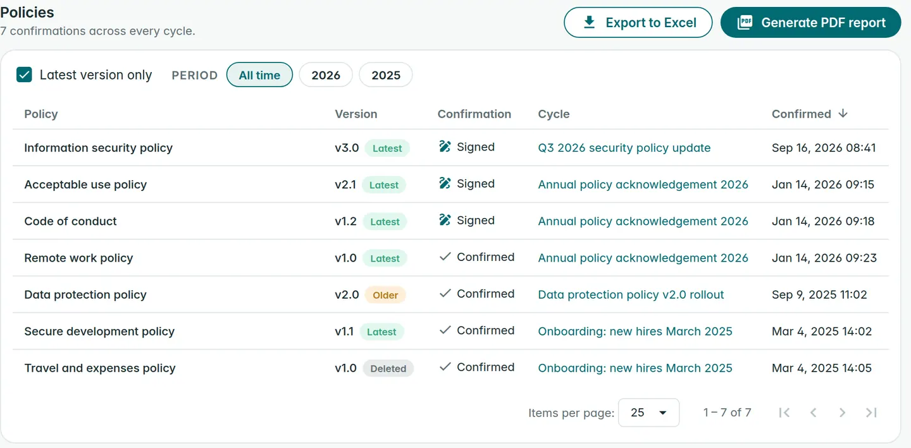Click the Sep 9, 2025 11:02 timestamp
The image size is (911, 448).
tap(819, 294)
